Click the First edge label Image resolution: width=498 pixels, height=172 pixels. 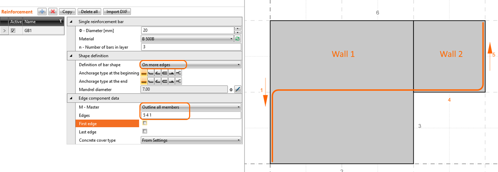coord(88,124)
